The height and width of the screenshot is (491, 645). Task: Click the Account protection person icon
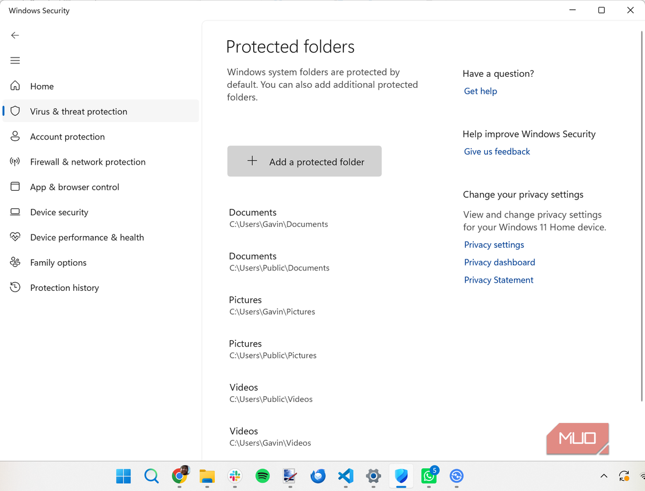(15, 136)
